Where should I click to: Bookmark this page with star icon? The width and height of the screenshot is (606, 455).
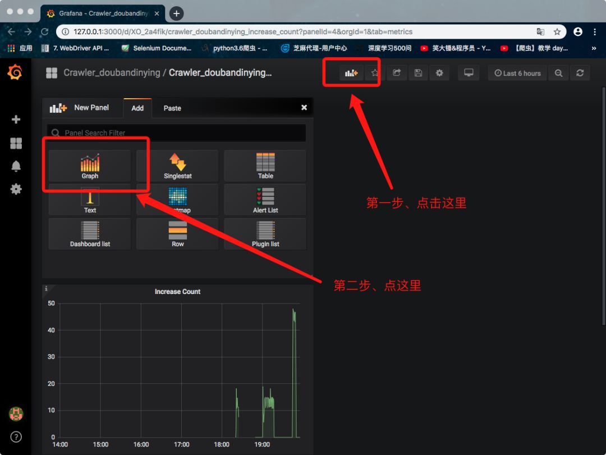(557, 32)
